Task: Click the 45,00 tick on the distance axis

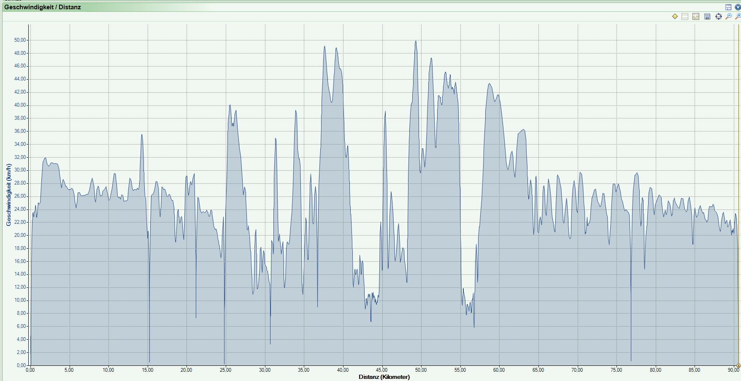Action: [x=382, y=370]
